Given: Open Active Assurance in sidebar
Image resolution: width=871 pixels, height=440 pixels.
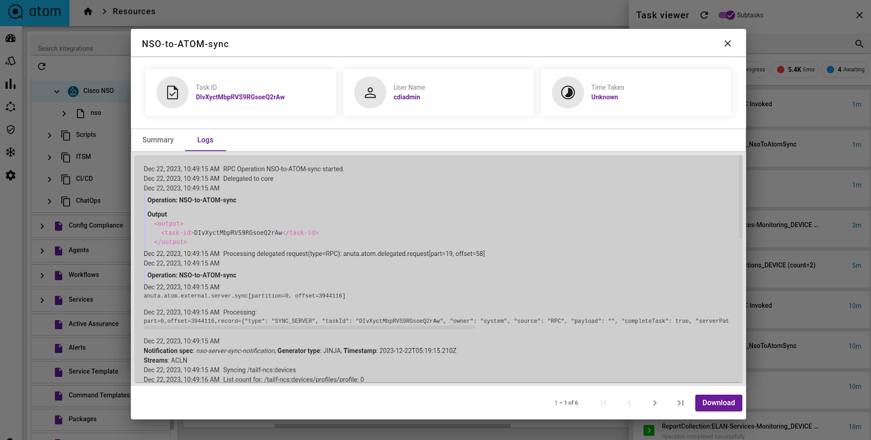Looking at the screenshot, I should (94, 324).
